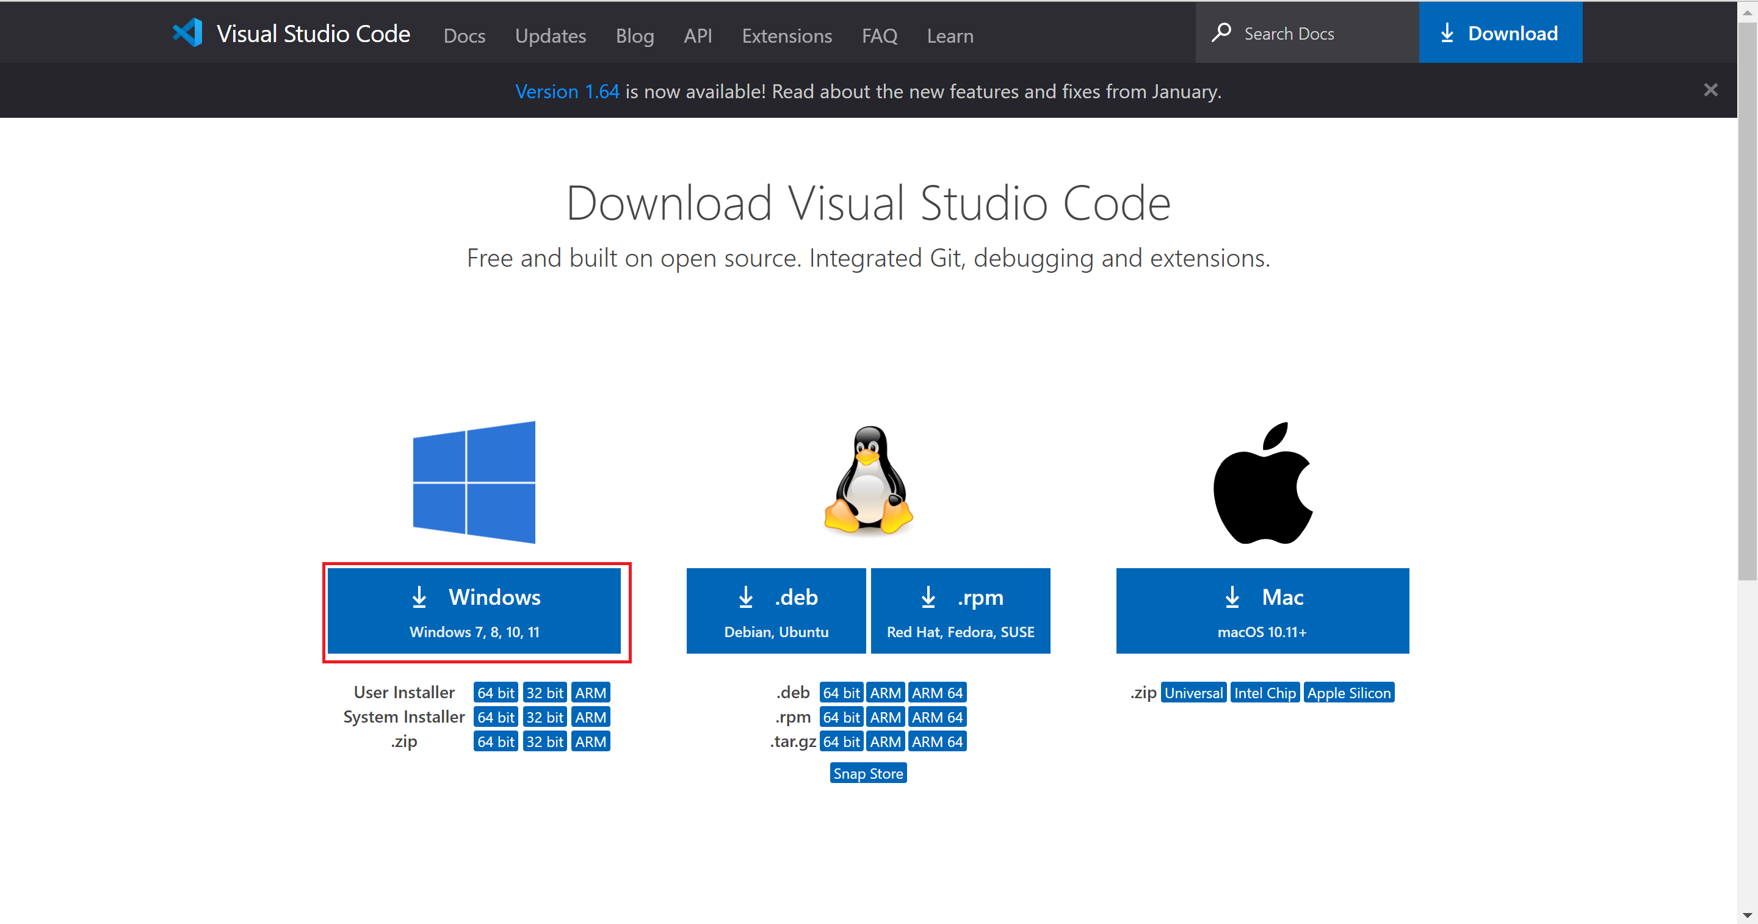Select the User Installer 64 bit link
The image size is (1758, 924).
(496, 693)
